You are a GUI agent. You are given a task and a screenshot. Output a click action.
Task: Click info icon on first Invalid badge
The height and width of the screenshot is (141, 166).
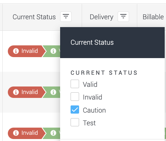coord(16,51)
